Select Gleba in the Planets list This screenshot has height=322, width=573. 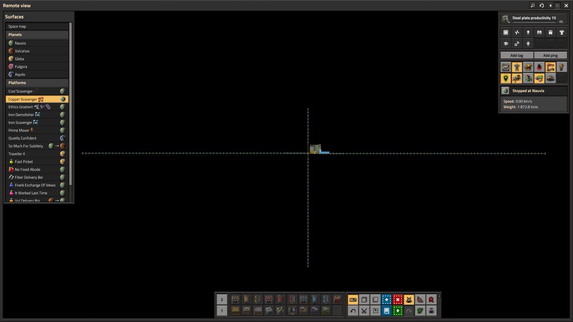[x=37, y=59]
